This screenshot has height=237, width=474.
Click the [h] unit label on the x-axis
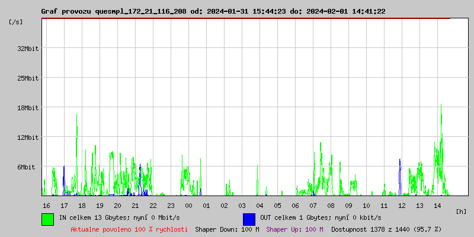462,211
